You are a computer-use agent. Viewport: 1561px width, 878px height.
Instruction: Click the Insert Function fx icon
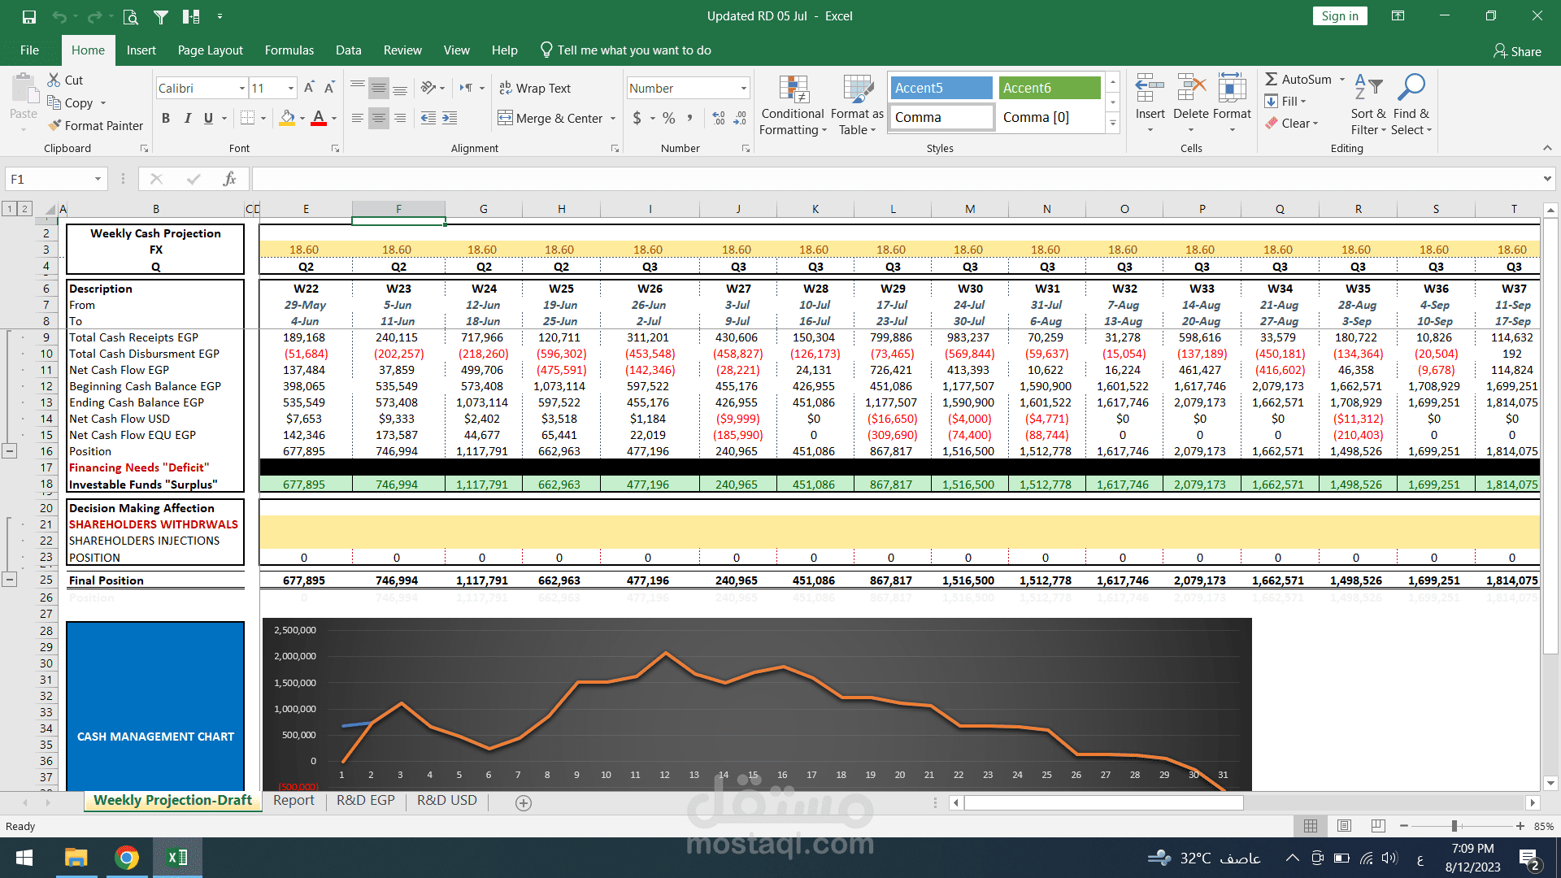coord(229,179)
